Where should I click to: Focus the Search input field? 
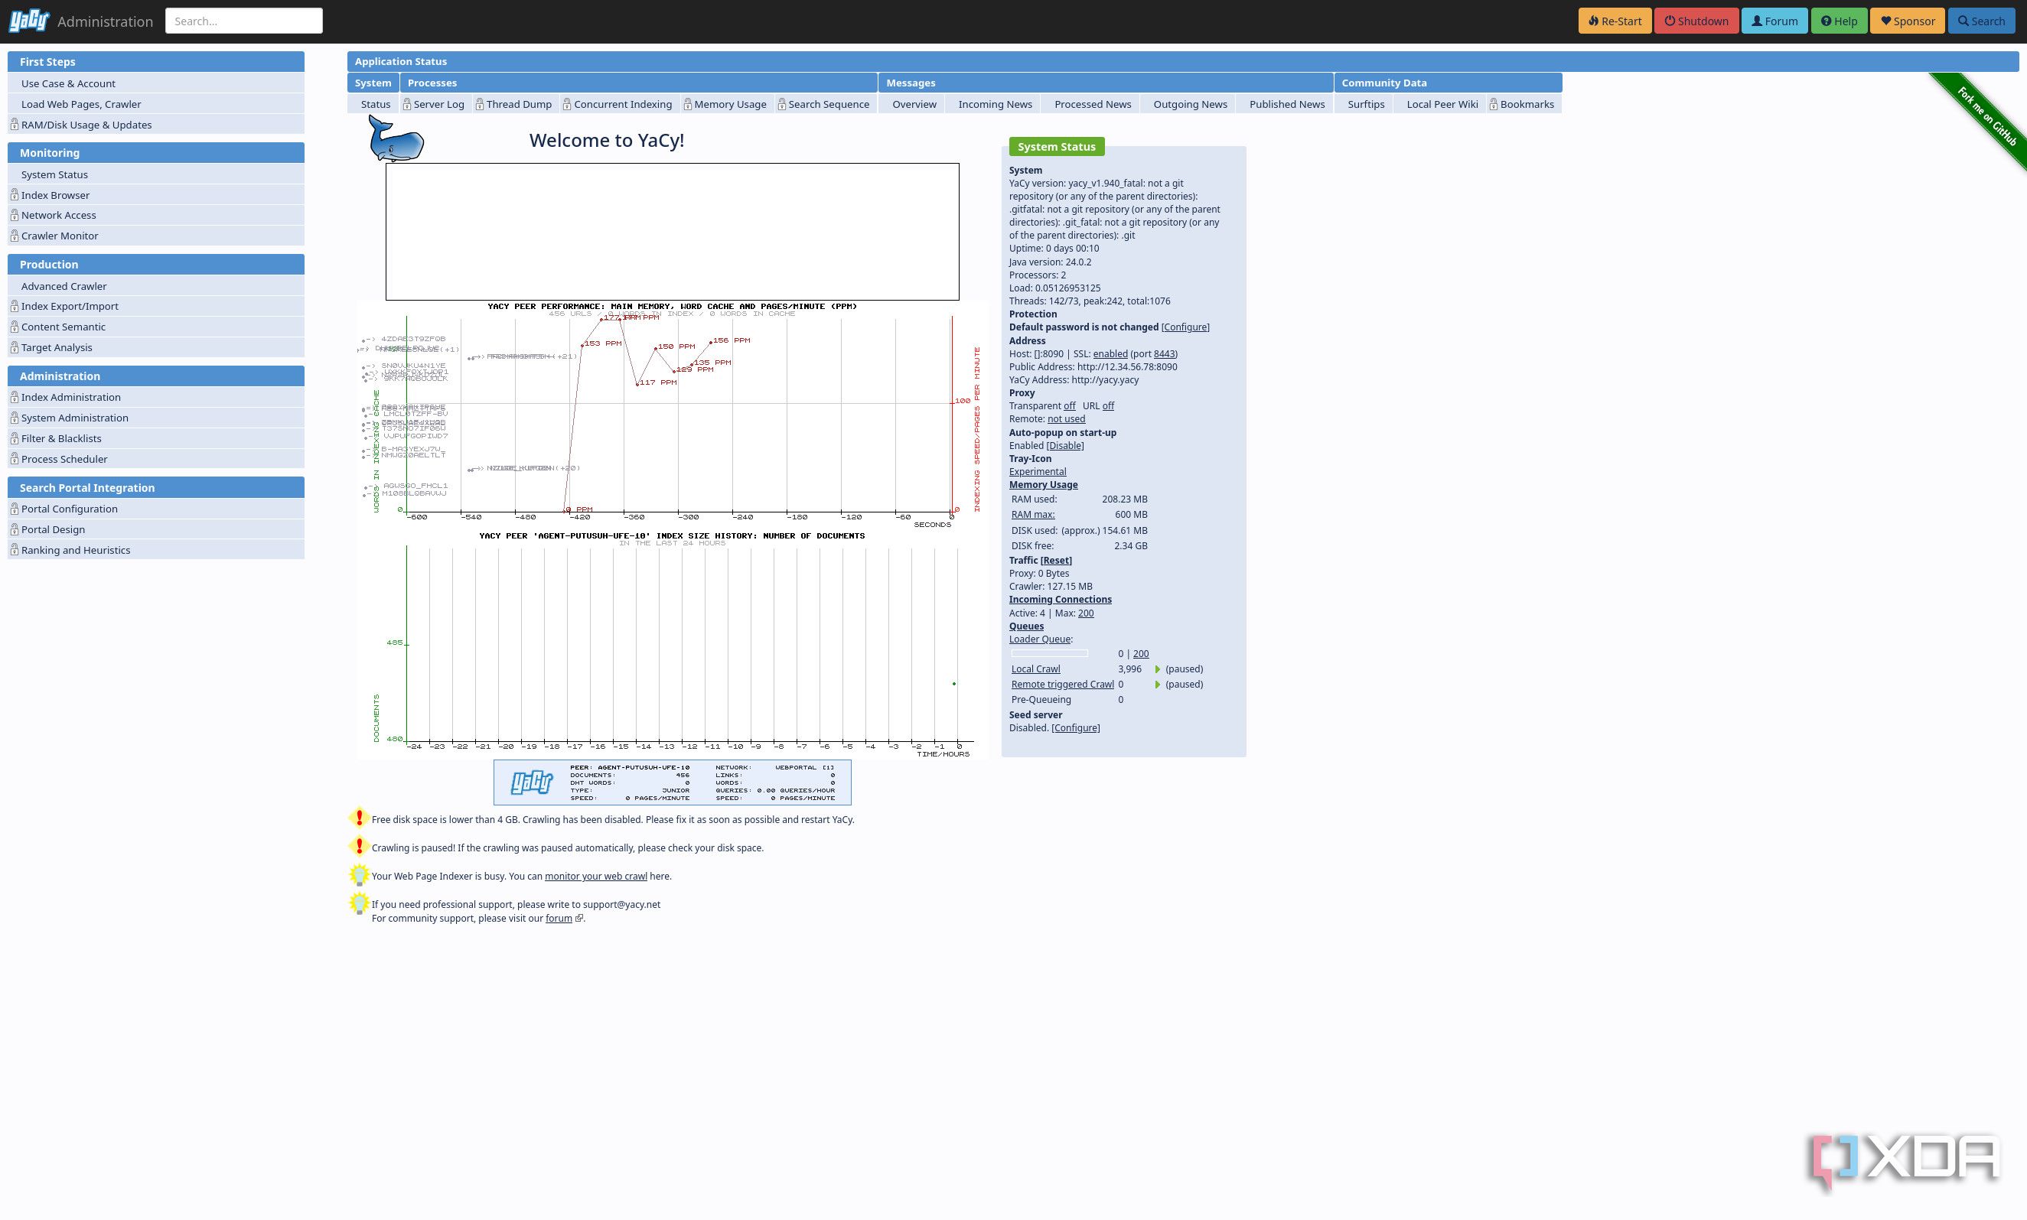[243, 21]
